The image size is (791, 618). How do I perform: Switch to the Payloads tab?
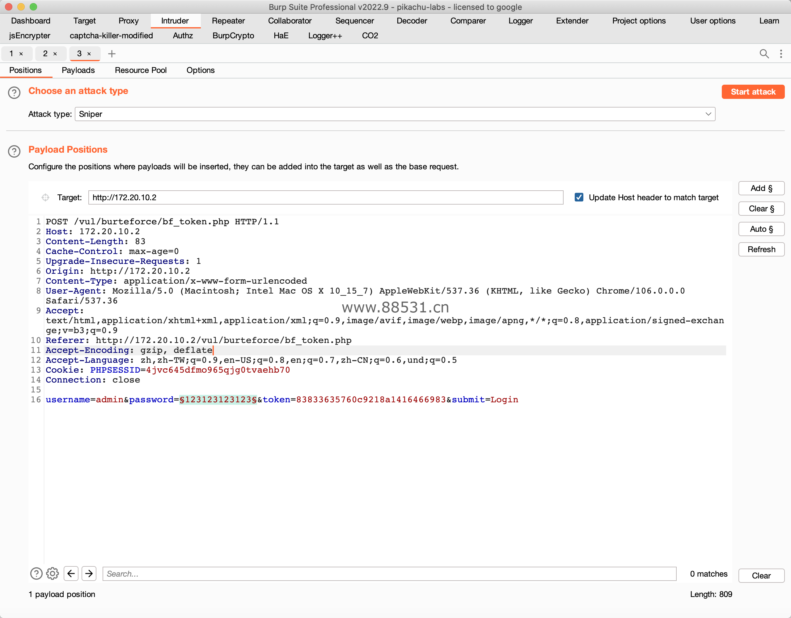(x=78, y=70)
